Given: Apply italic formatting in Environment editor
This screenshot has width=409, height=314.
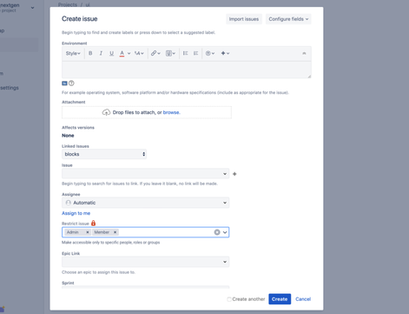Looking at the screenshot, I should pyautogui.click(x=101, y=53).
